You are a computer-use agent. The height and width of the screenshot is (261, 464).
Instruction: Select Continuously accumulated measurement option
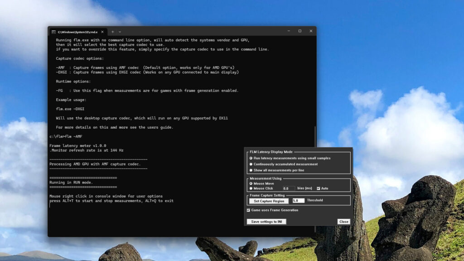tap(251, 164)
